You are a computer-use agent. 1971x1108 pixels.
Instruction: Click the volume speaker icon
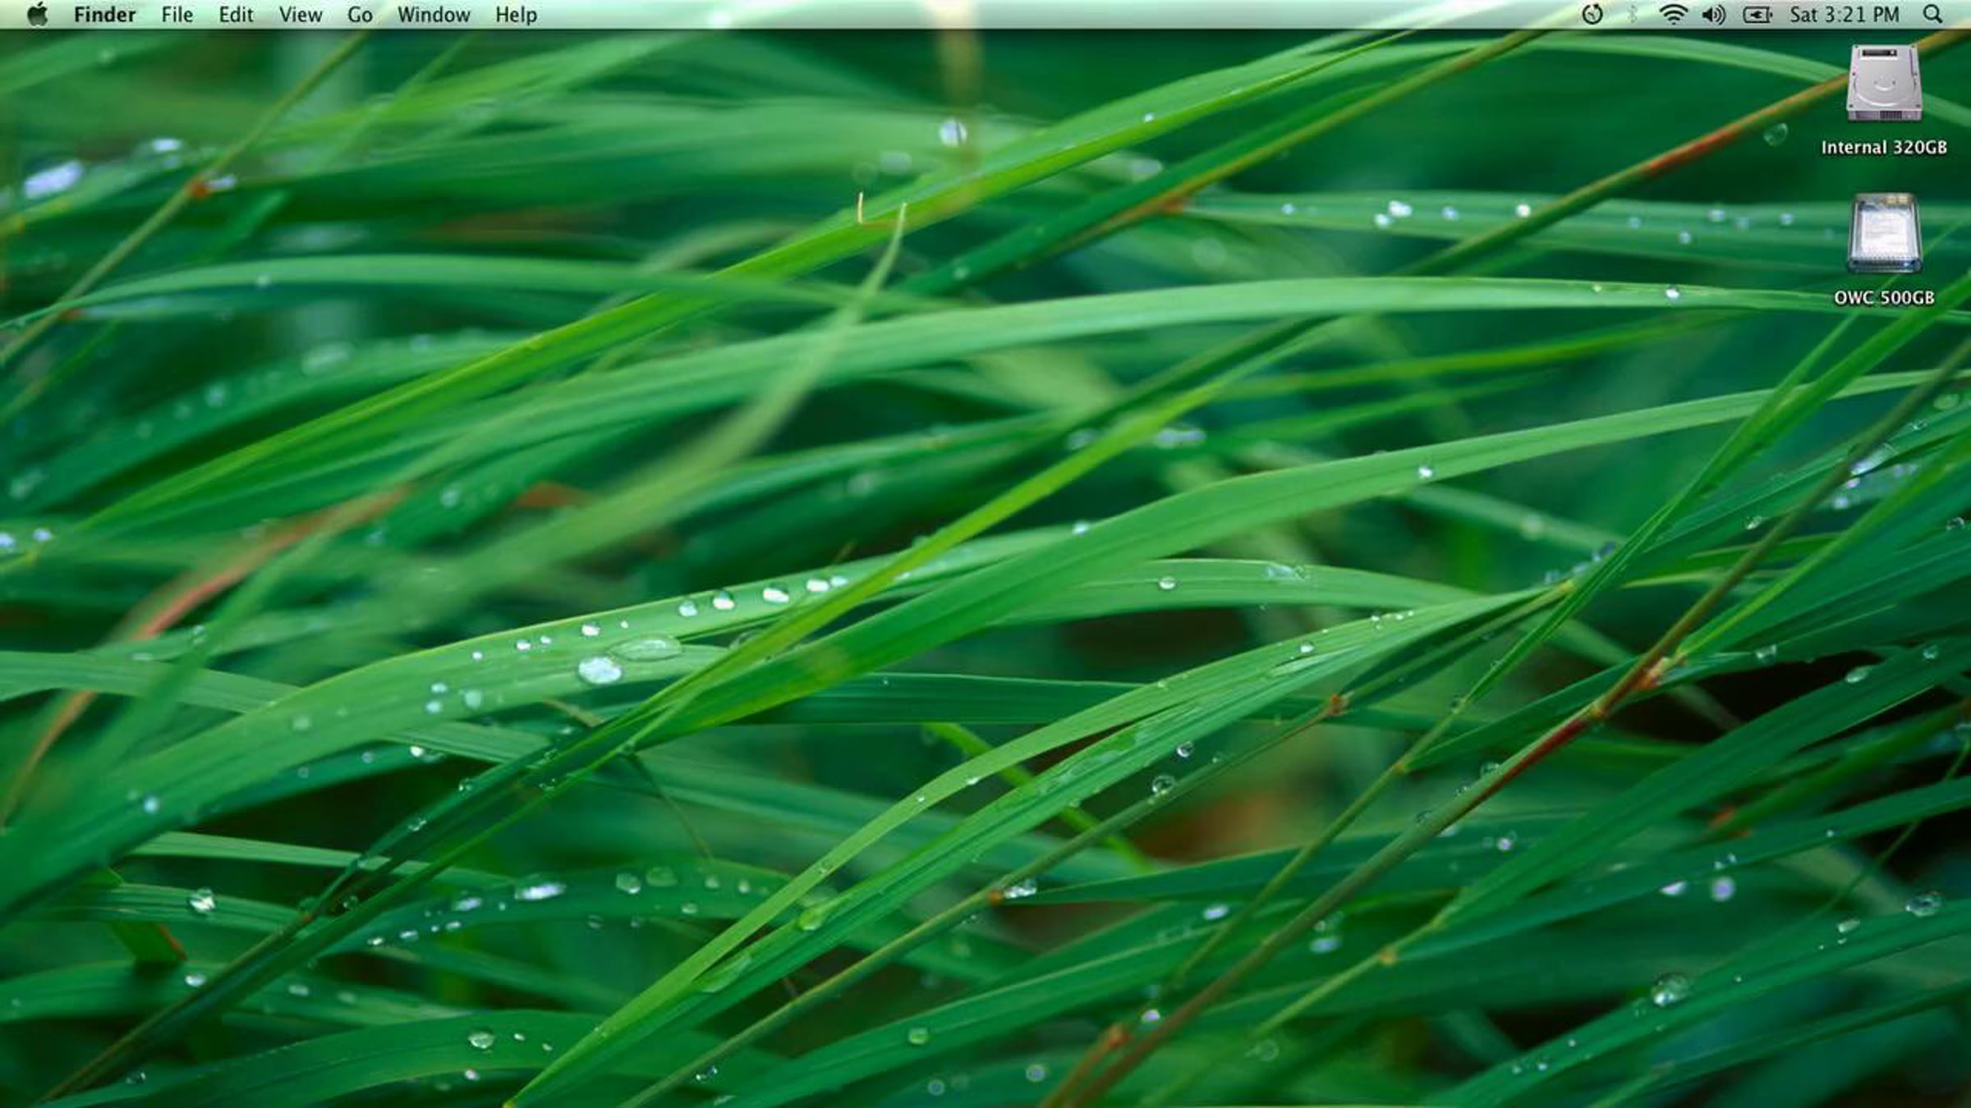click(1713, 15)
